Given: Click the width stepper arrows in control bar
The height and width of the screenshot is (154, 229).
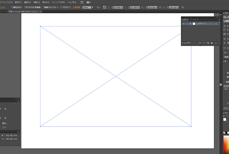Looking at the screenshot, I should [x=146, y=8].
